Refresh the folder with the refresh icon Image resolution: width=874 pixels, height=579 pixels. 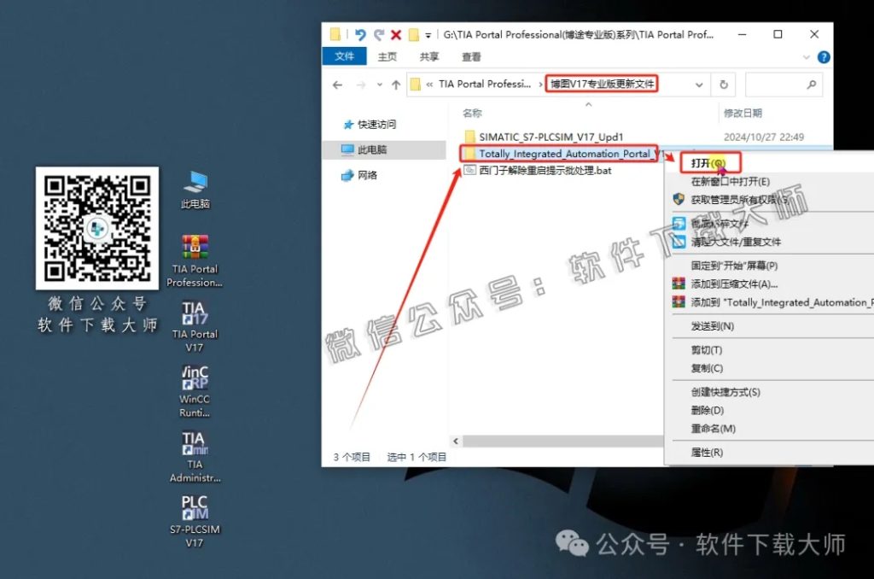tap(722, 85)
